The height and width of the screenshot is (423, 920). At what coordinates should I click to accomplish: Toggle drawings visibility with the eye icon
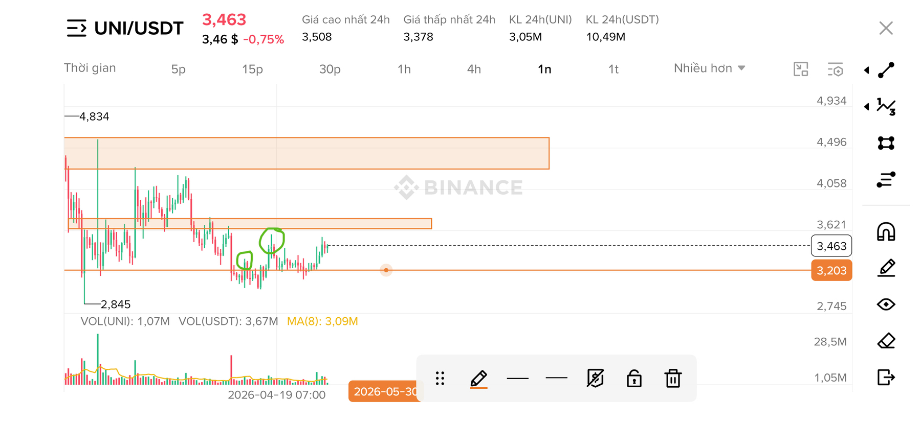click(886, 304)
